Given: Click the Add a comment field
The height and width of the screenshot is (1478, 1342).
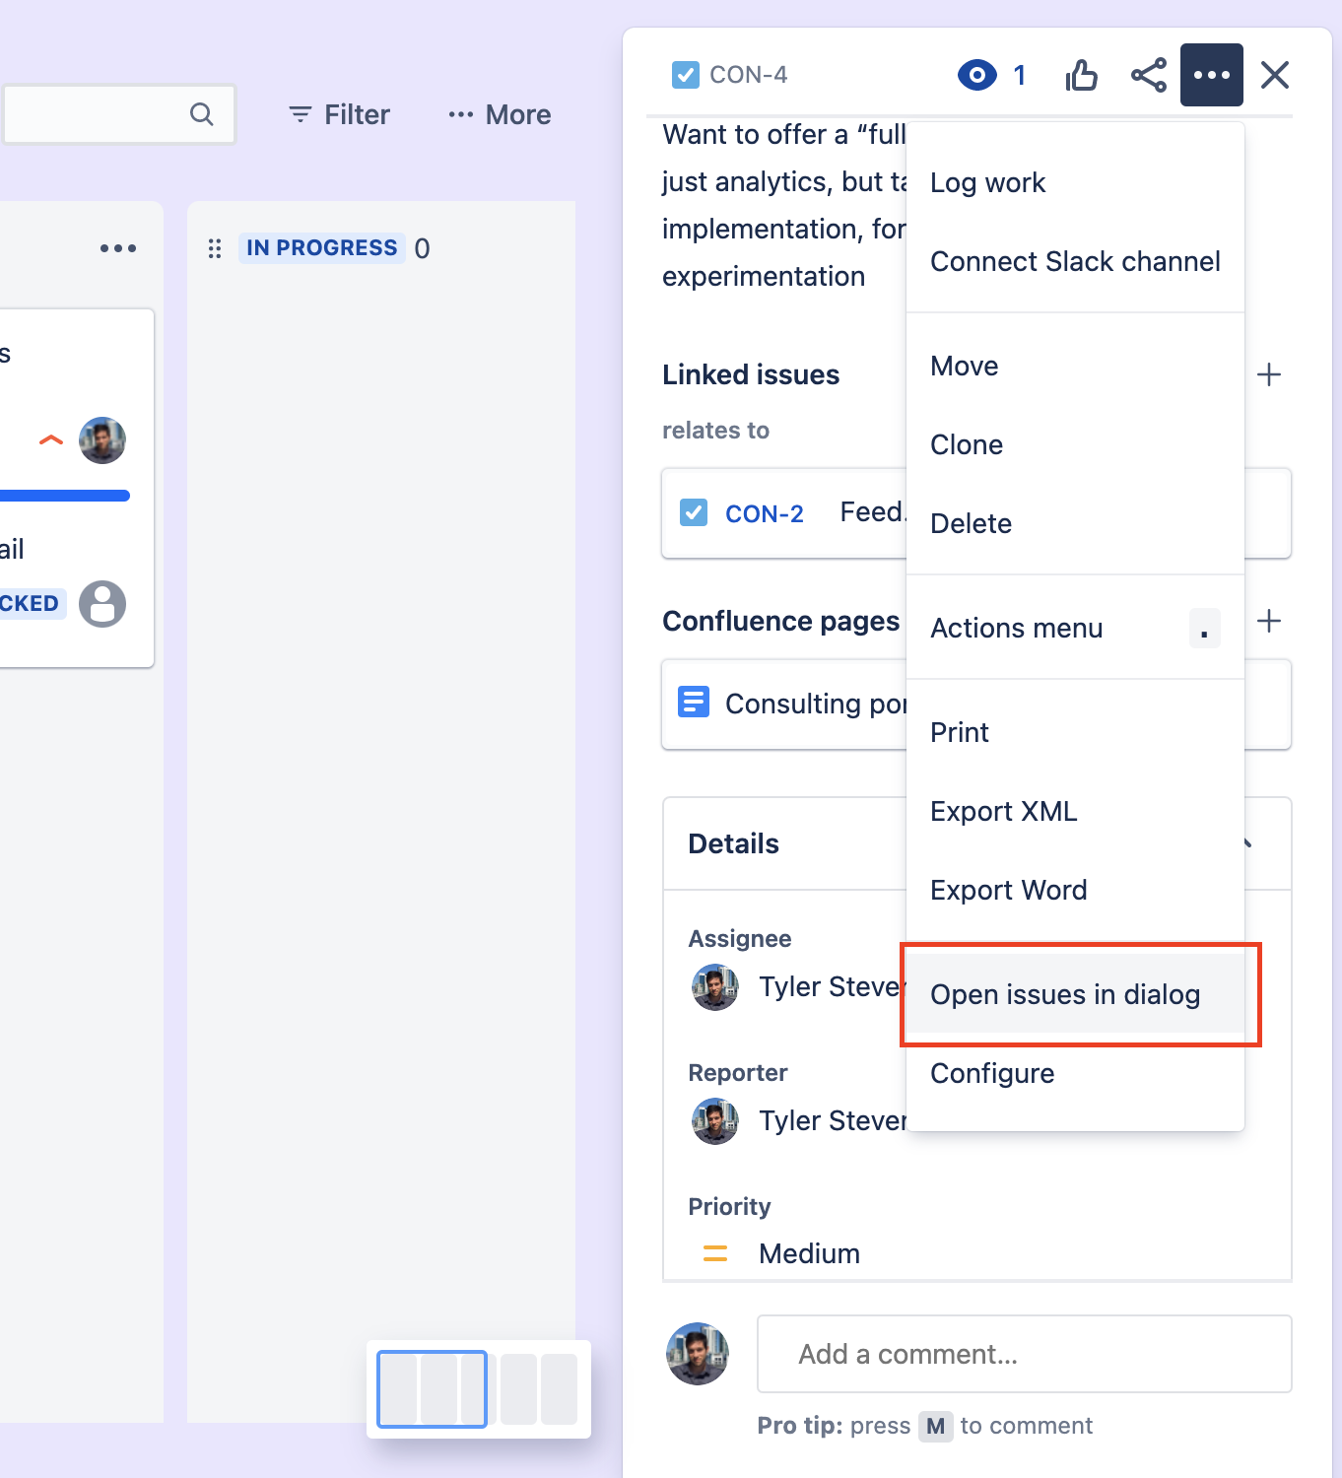Looking at the screenshot, I should pos(1025,1354).
